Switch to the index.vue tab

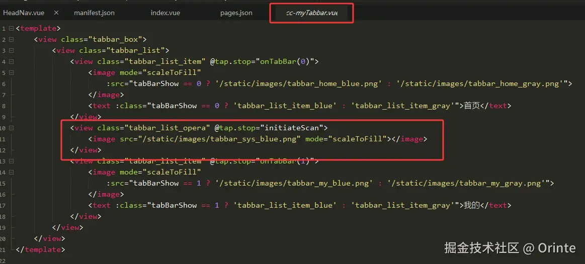(165, 13)
